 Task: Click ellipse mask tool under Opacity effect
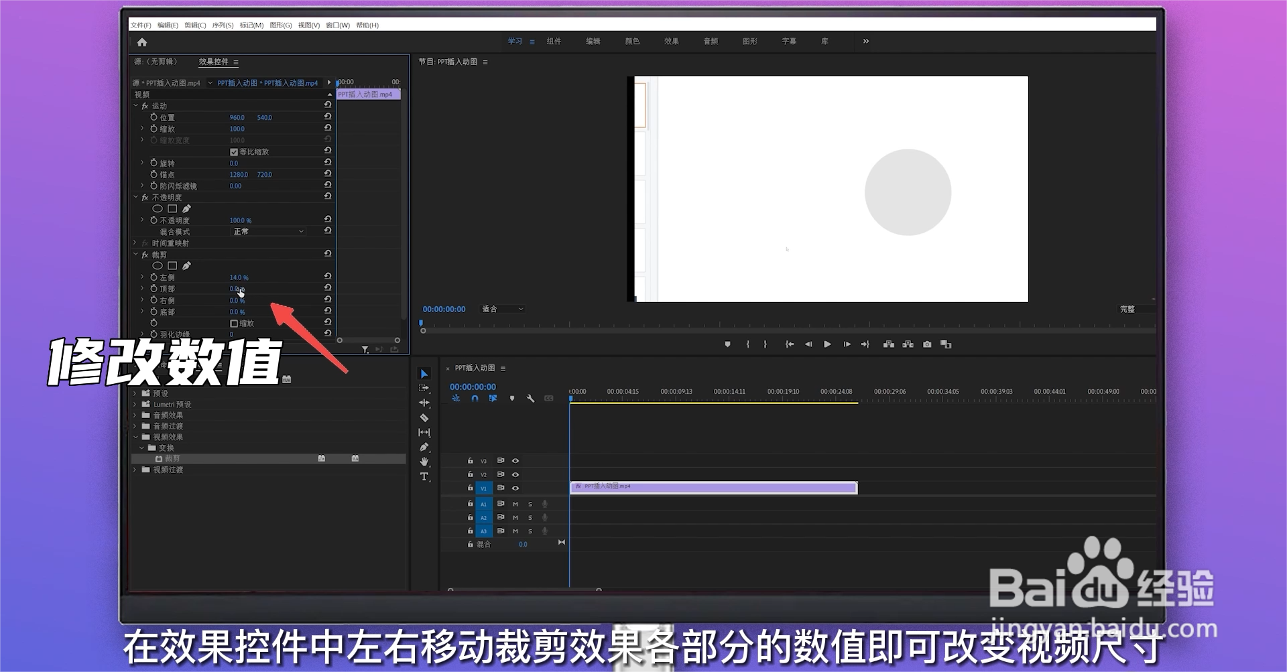point(158,209)
